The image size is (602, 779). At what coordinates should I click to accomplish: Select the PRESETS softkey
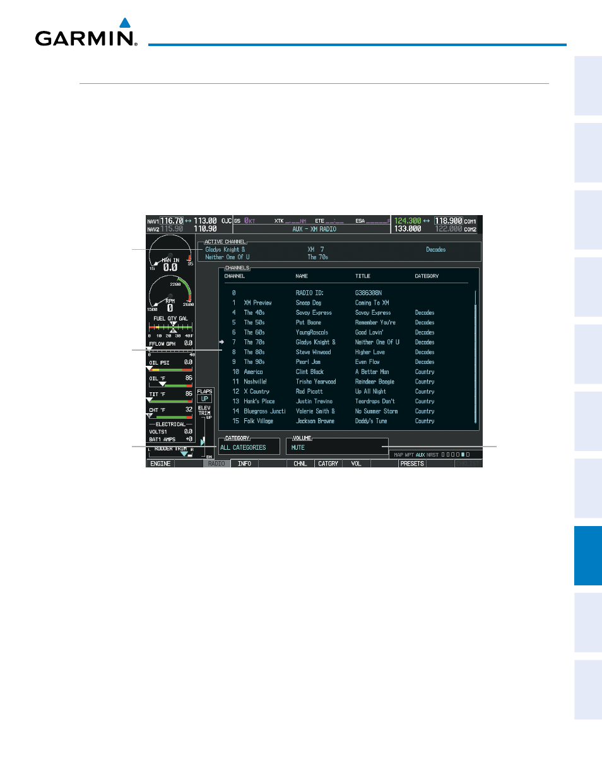click(x=412, y=464)
